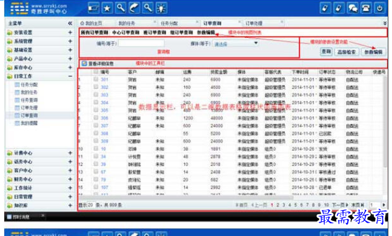Open 任务查询 in the sidebar
392x236 pixels.
pos(29,100)
